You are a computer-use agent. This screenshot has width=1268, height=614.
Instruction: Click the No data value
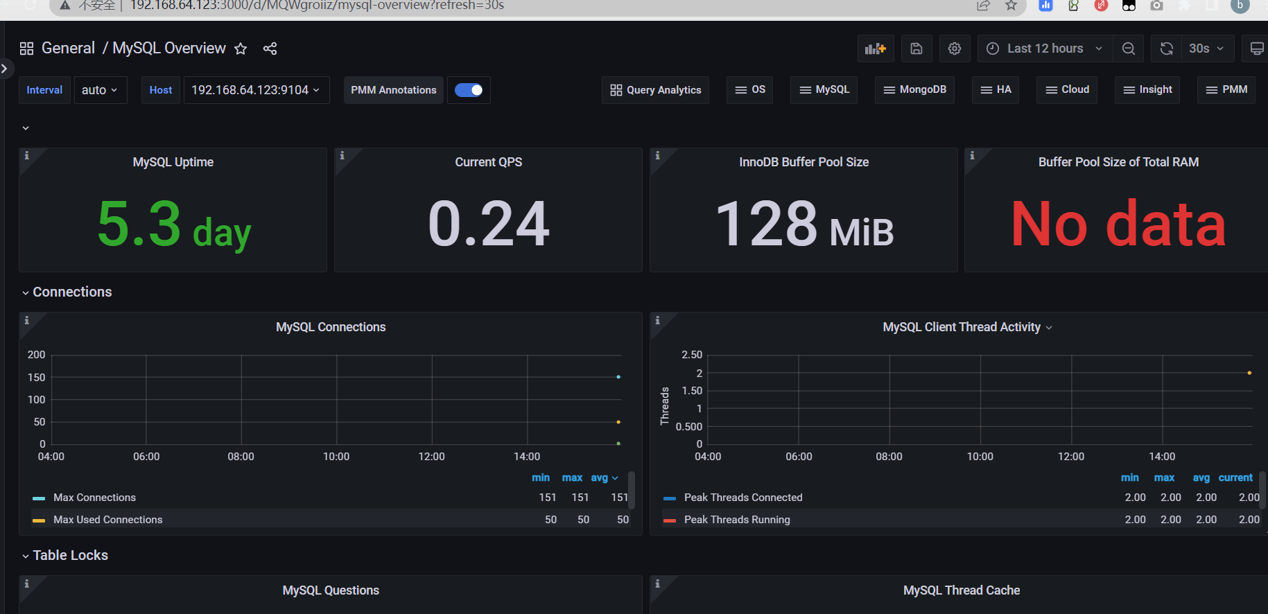(x=1118, y=224)
